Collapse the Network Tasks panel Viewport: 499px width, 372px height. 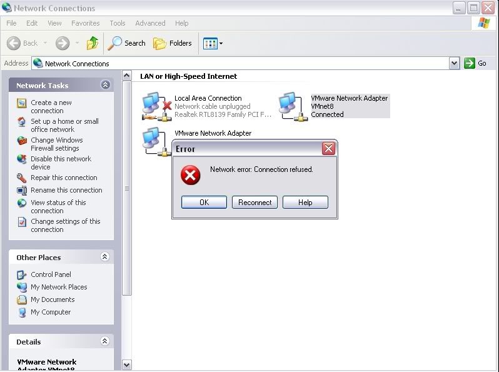tap(105, 85)
